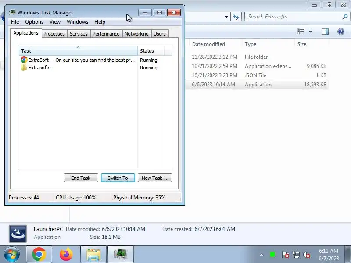Close the Windows Task Manager window
Viewport: 351px width, 263px height.
coord(174,13)
